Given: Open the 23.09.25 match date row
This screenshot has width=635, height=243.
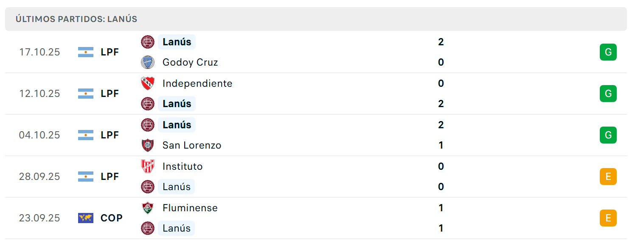Looking at the screenshot, I should [316, 218].
